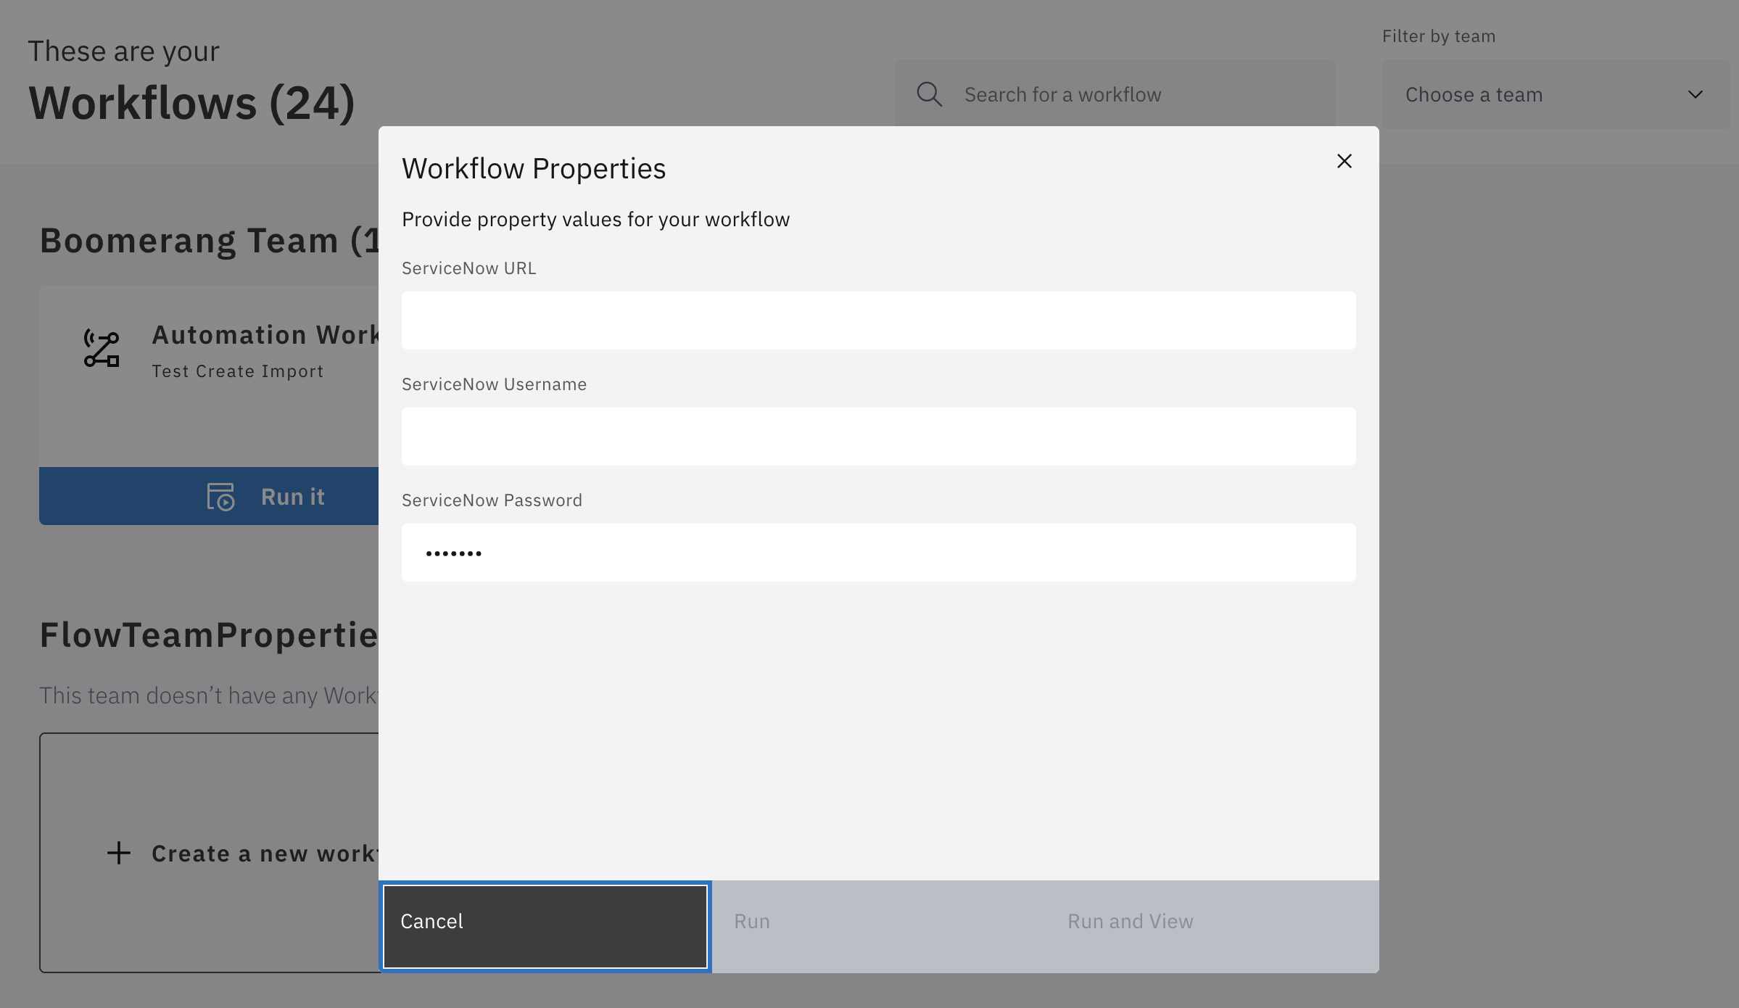Image resolution: width=1739 pixels, height=1008 pixels.
Task: Click the ServiceNow Password field
Action: click(x=877, y=553)
